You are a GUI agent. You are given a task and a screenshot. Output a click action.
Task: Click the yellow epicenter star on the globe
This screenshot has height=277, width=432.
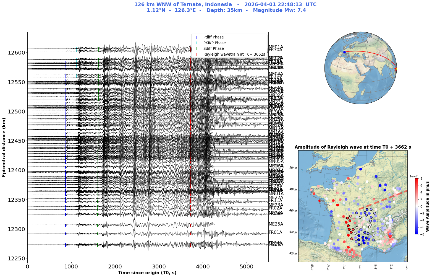(396, 69)
